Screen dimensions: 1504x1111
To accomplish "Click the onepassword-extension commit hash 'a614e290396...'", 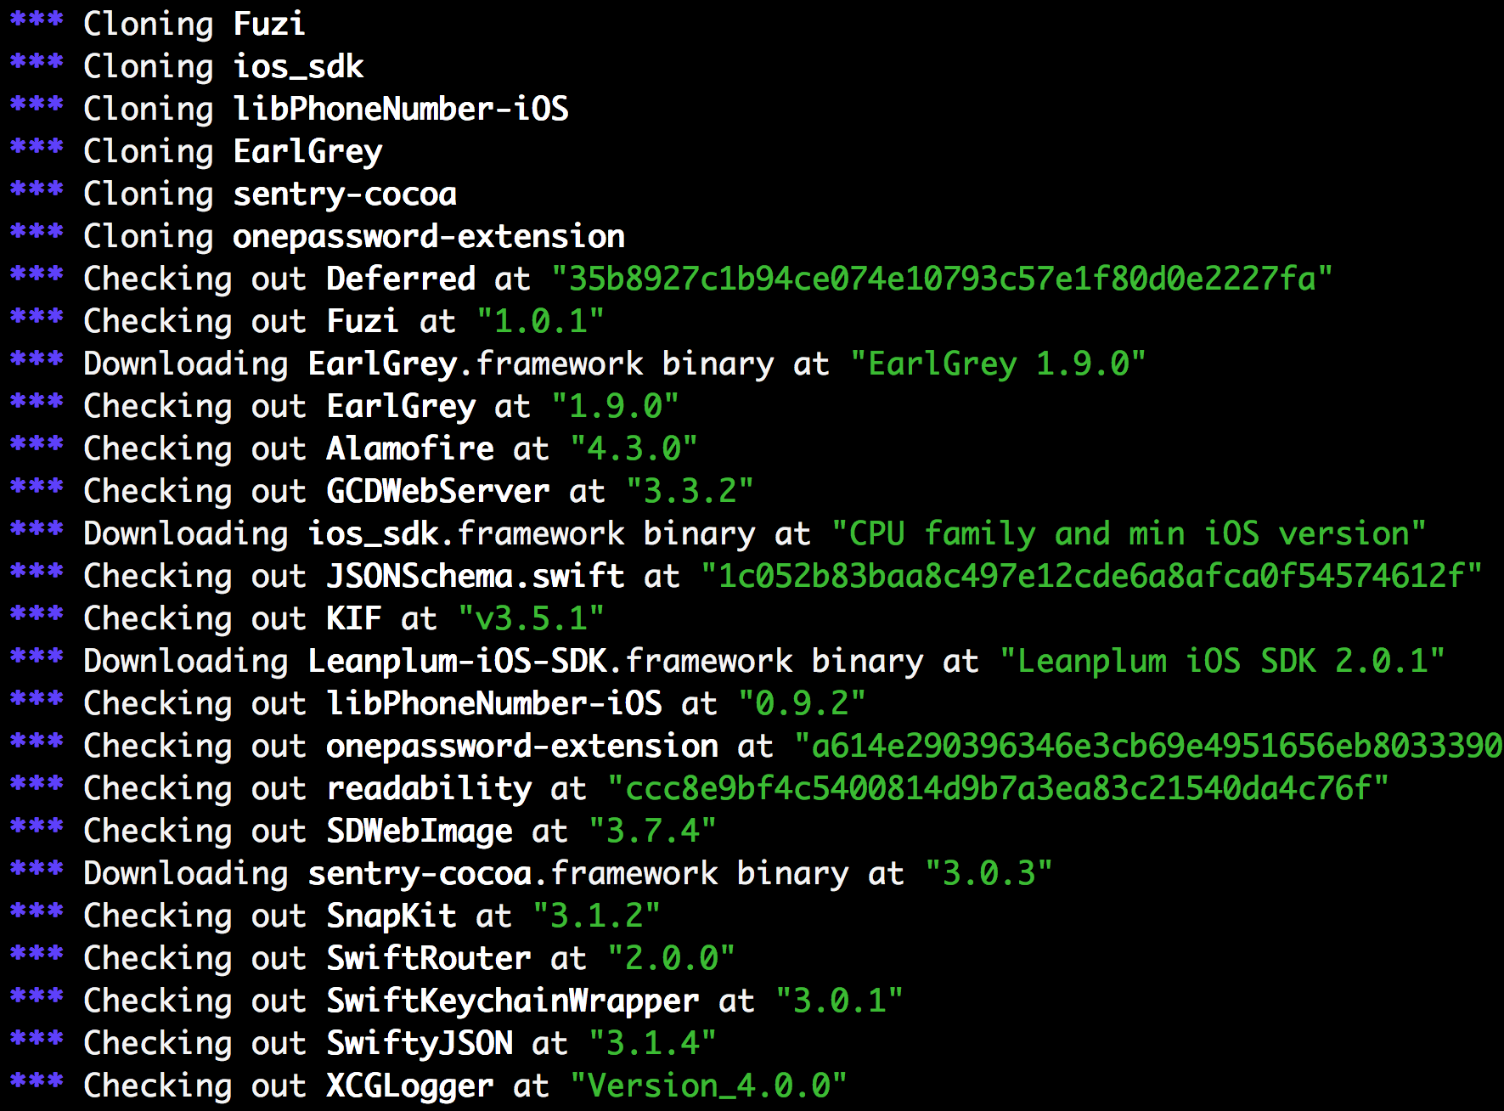I will [x=1148, y=746].
